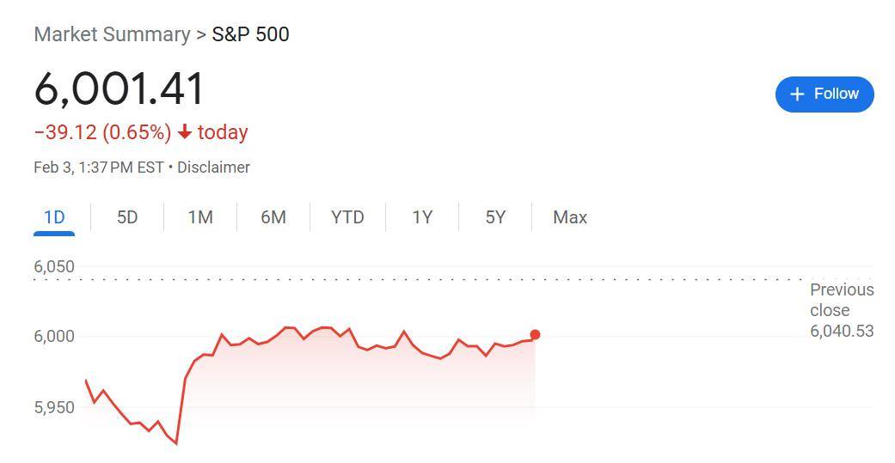Image resolution: width=895 pixels, height=463 pixels.
Task: Show the Max range chart
Action: [570, 217]
